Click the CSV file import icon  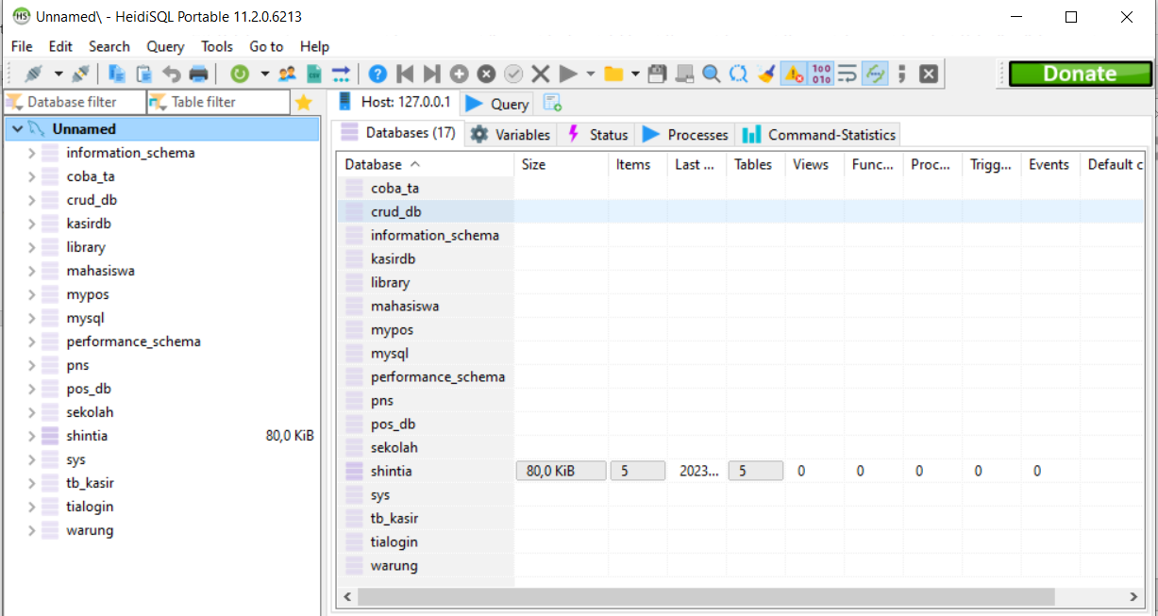click(x=314, y=74)
